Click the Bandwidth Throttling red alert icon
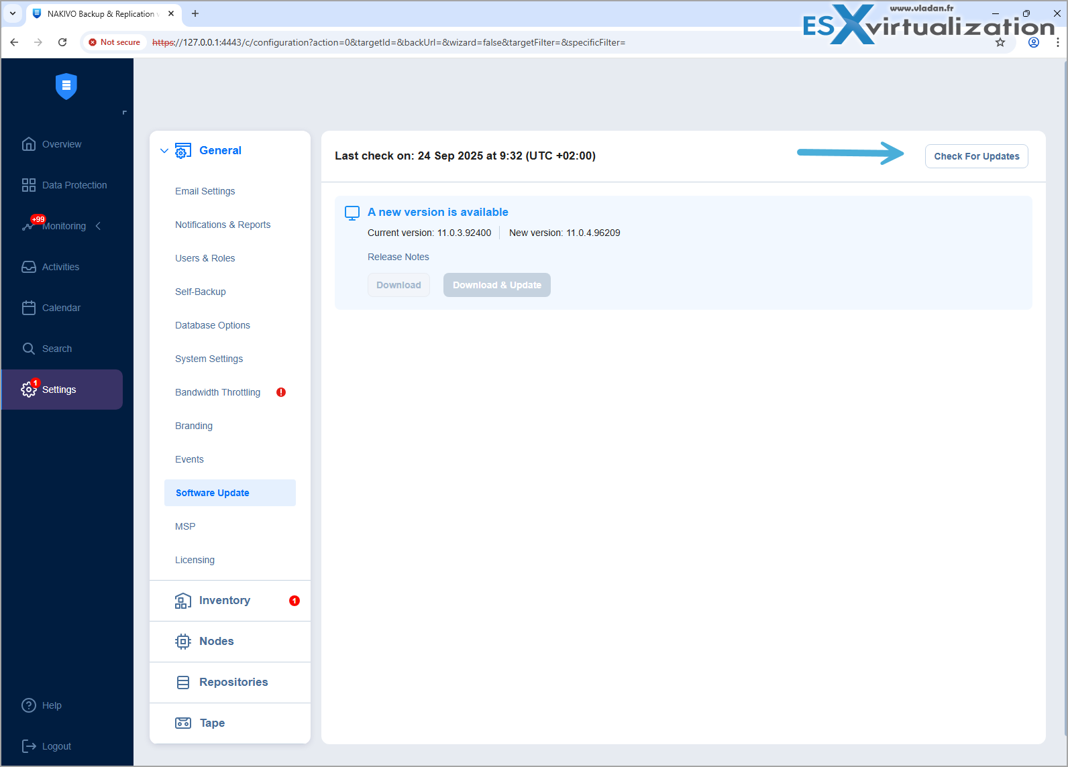Viewport: 1068px width, 767px height. pos(281,392)
